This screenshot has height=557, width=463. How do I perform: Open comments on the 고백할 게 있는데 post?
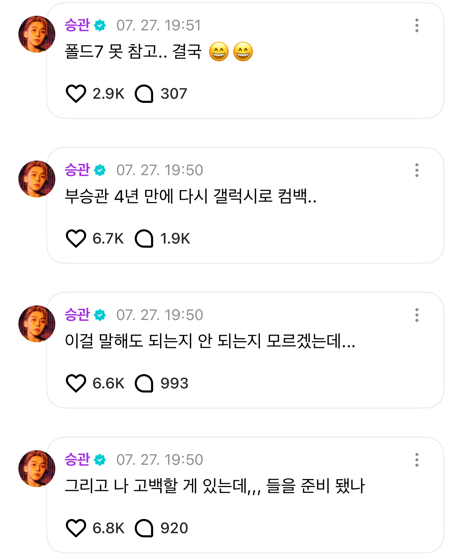(144, 528)
